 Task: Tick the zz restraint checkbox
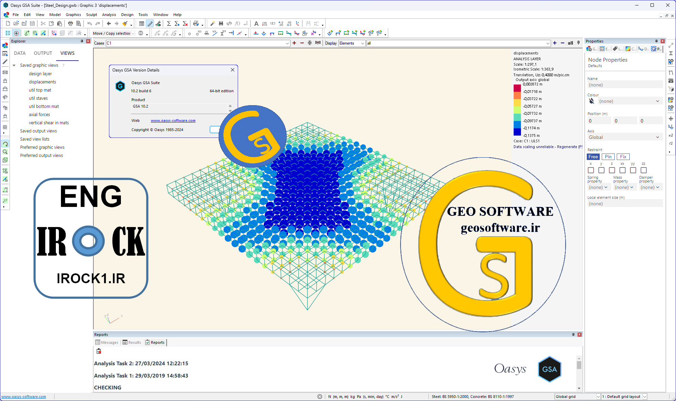(x=644, y=170)
